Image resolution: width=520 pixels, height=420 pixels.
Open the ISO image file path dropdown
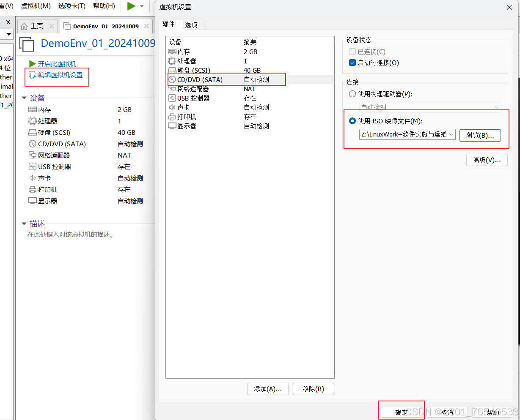(451, 135)
